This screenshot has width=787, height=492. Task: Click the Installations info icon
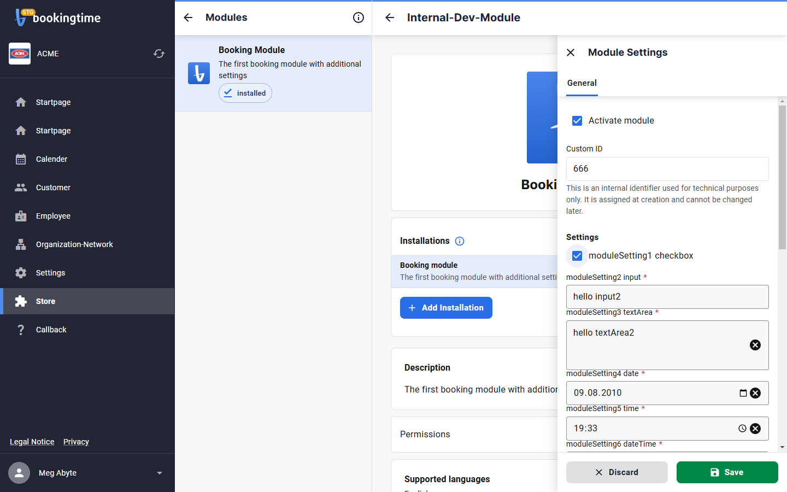(x=460, y=241)
